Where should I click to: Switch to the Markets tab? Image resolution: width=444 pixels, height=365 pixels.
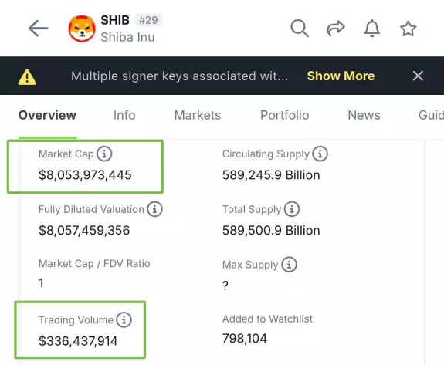[198, 115]
